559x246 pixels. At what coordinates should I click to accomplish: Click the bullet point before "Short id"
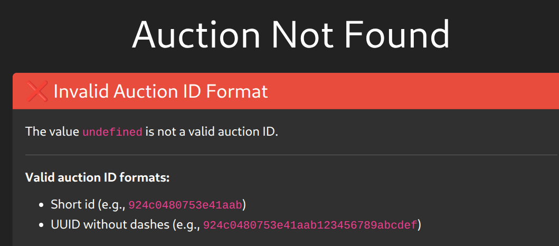point(44,204)
